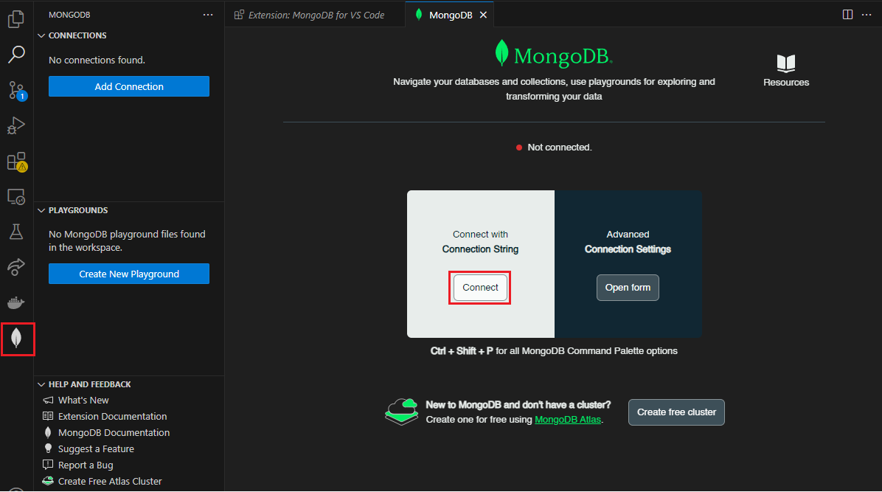The width and height of the screenshot is (882, 492).
Task: Select Create Free Atlas Cluster entry
Action: 110,481
